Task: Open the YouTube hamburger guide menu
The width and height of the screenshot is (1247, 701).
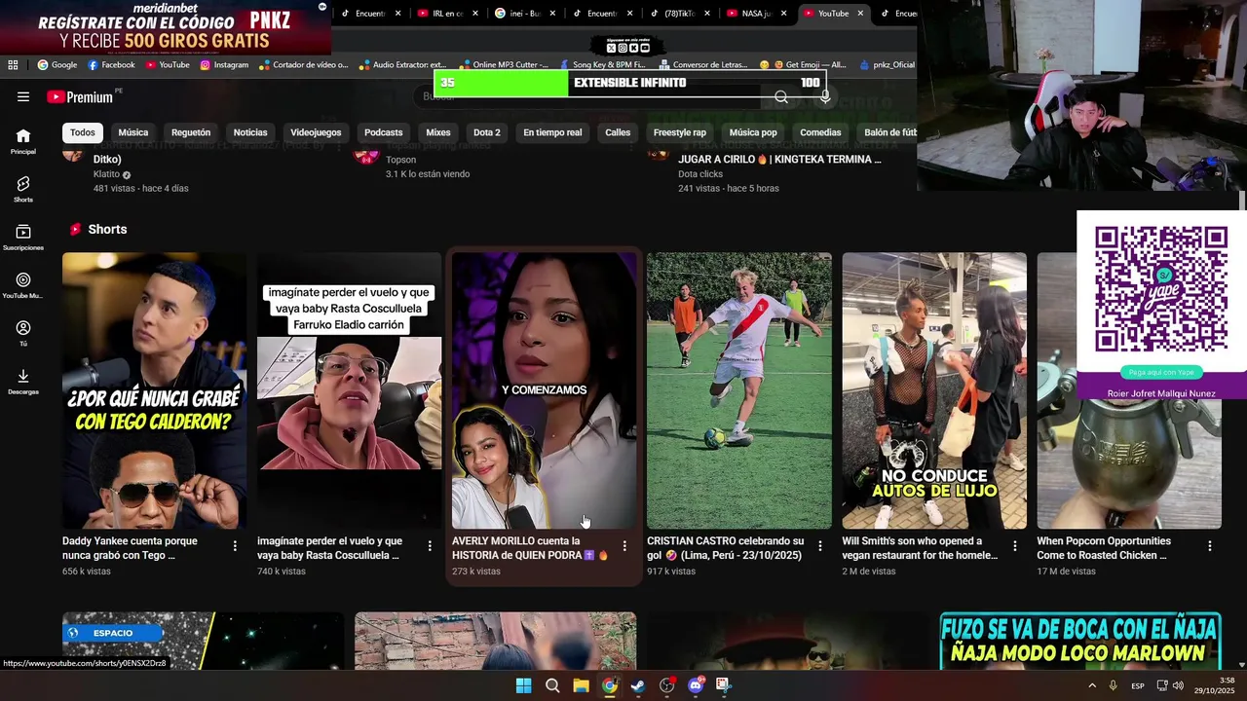Action: pyautogui.click(x=23, y=96)
